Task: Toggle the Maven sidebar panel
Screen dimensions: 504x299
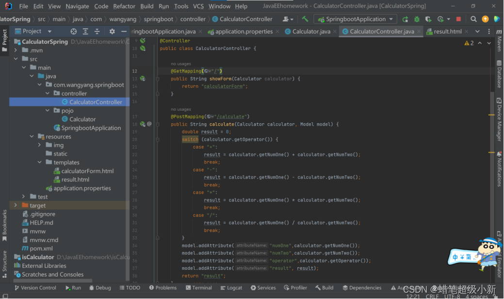Action: (499, 41)
